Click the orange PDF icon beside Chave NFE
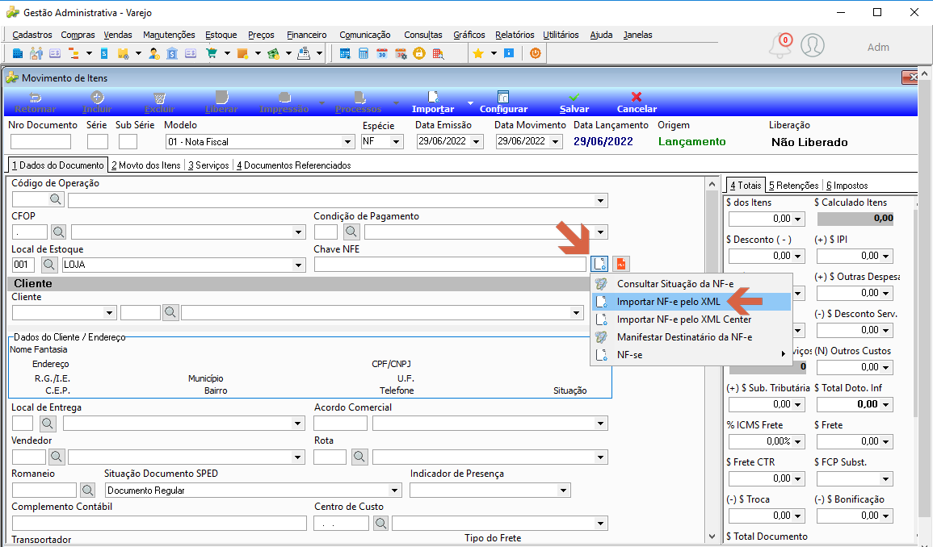Viewport: 933px width, 547px height. tap(620, 263)
